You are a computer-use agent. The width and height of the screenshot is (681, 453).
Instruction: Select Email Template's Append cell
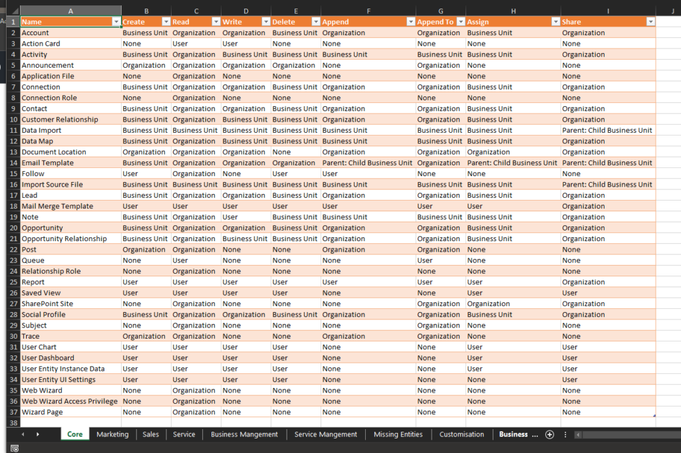pyautogui.click(x=368, y=163)
